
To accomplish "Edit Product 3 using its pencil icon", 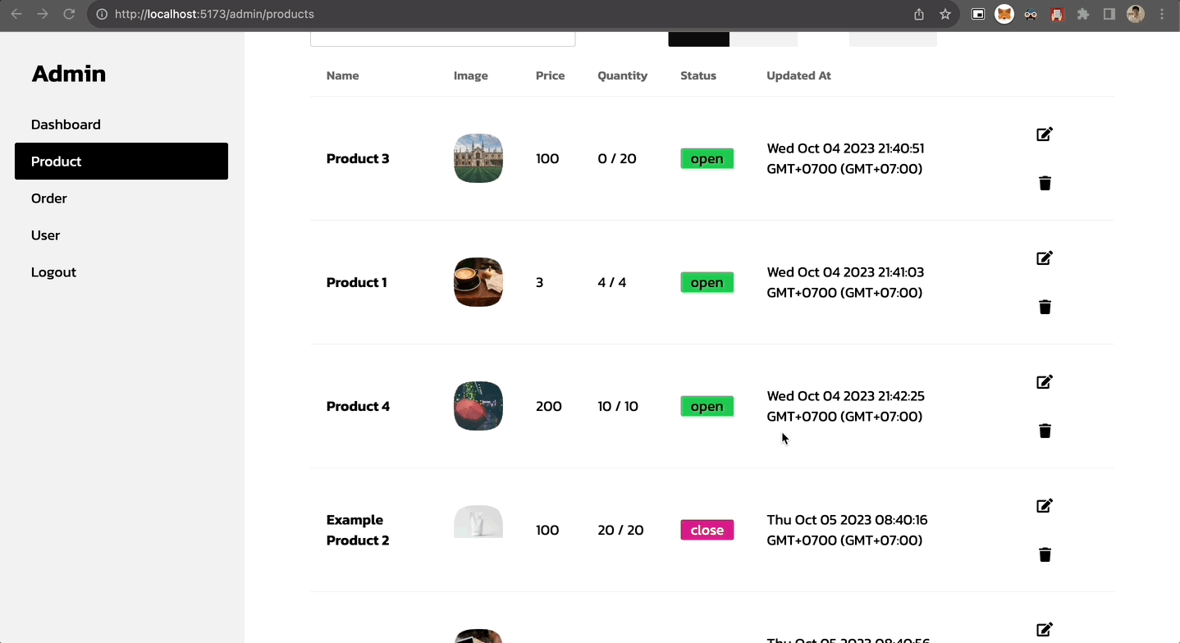I will [x=1045, y=135].
